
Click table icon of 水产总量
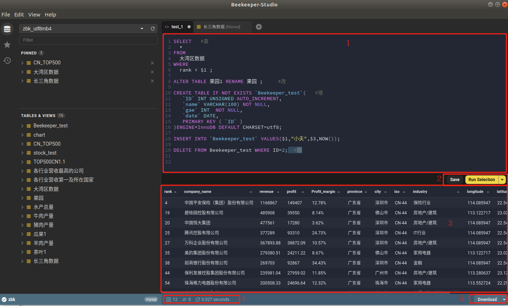[x=29, y=207]
